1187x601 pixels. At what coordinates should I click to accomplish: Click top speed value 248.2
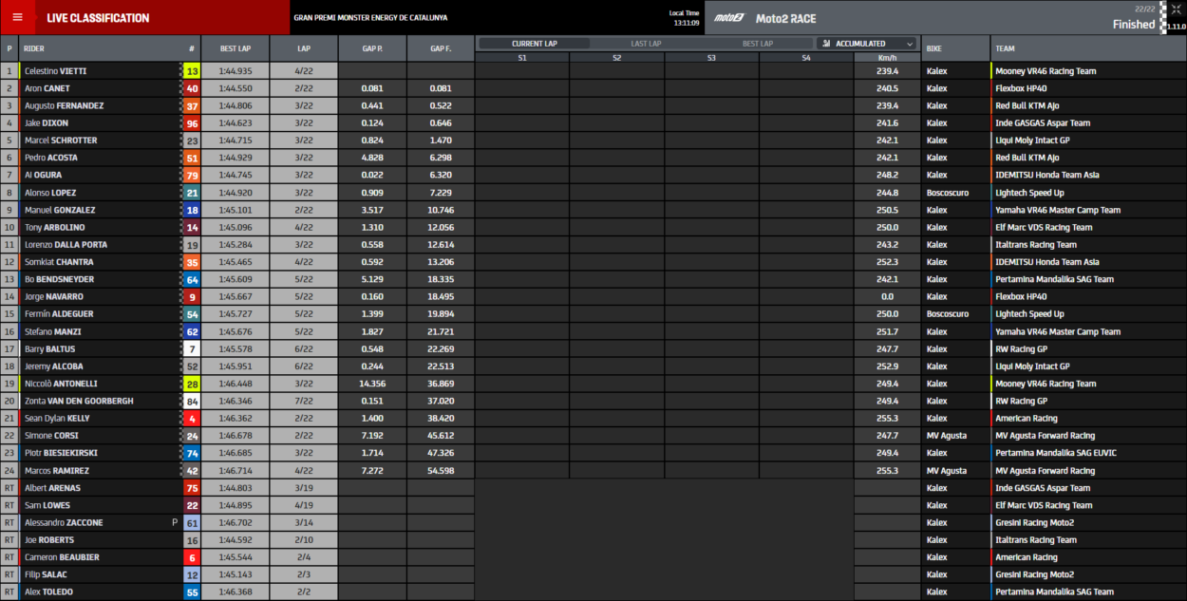tap(888, 176)
